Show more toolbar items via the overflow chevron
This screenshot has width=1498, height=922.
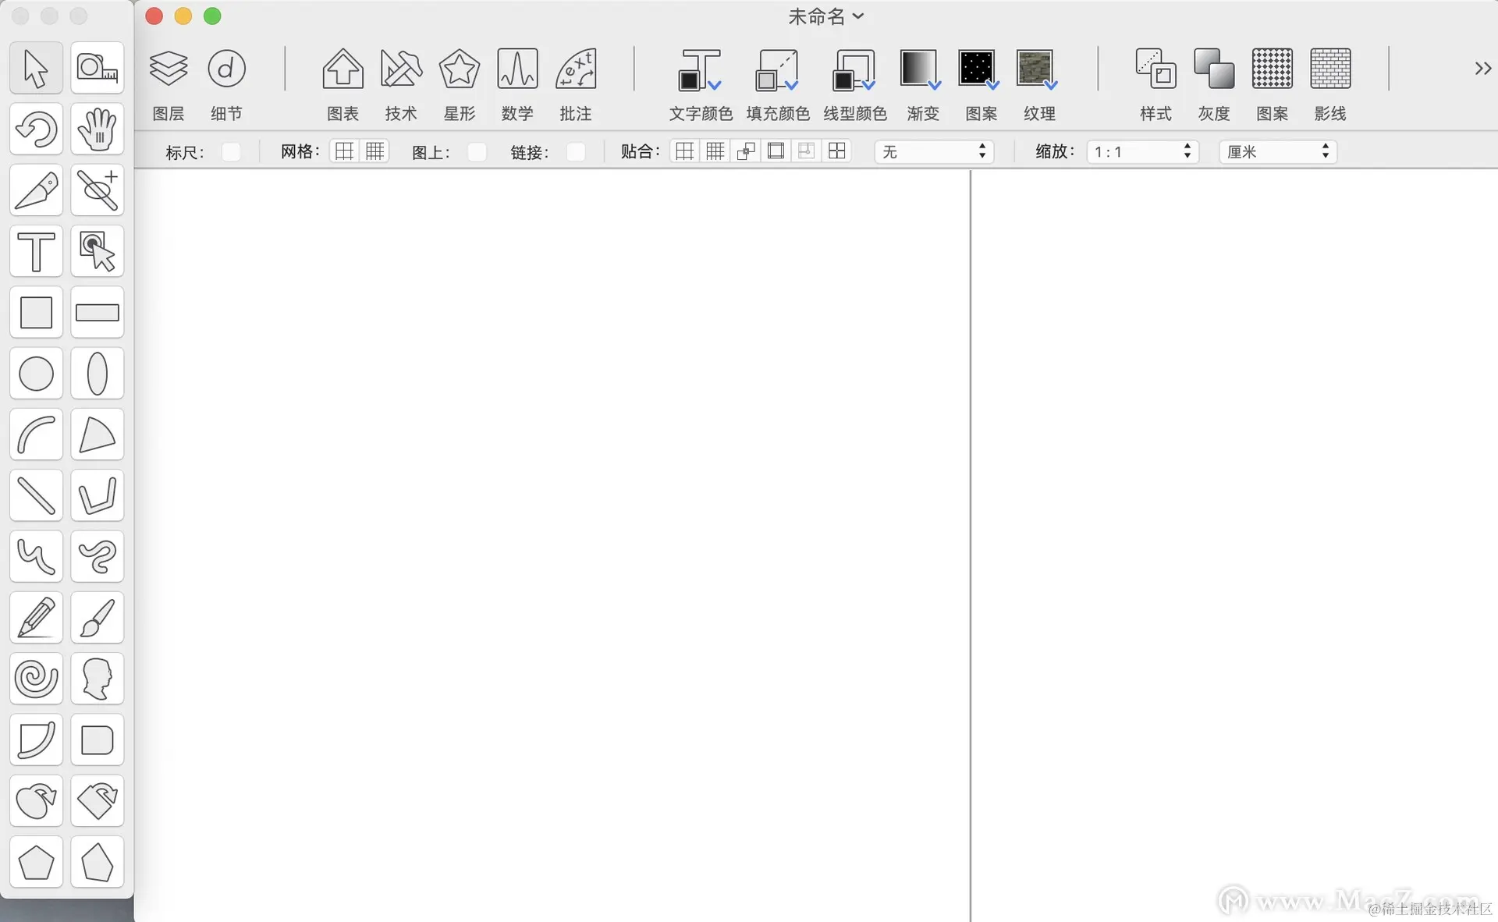(x=1482, y=69)
